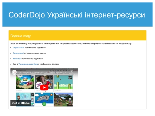Open the Зоряні війни link
The height and width of the screenshot is (116, 155).
coord(19,48)
